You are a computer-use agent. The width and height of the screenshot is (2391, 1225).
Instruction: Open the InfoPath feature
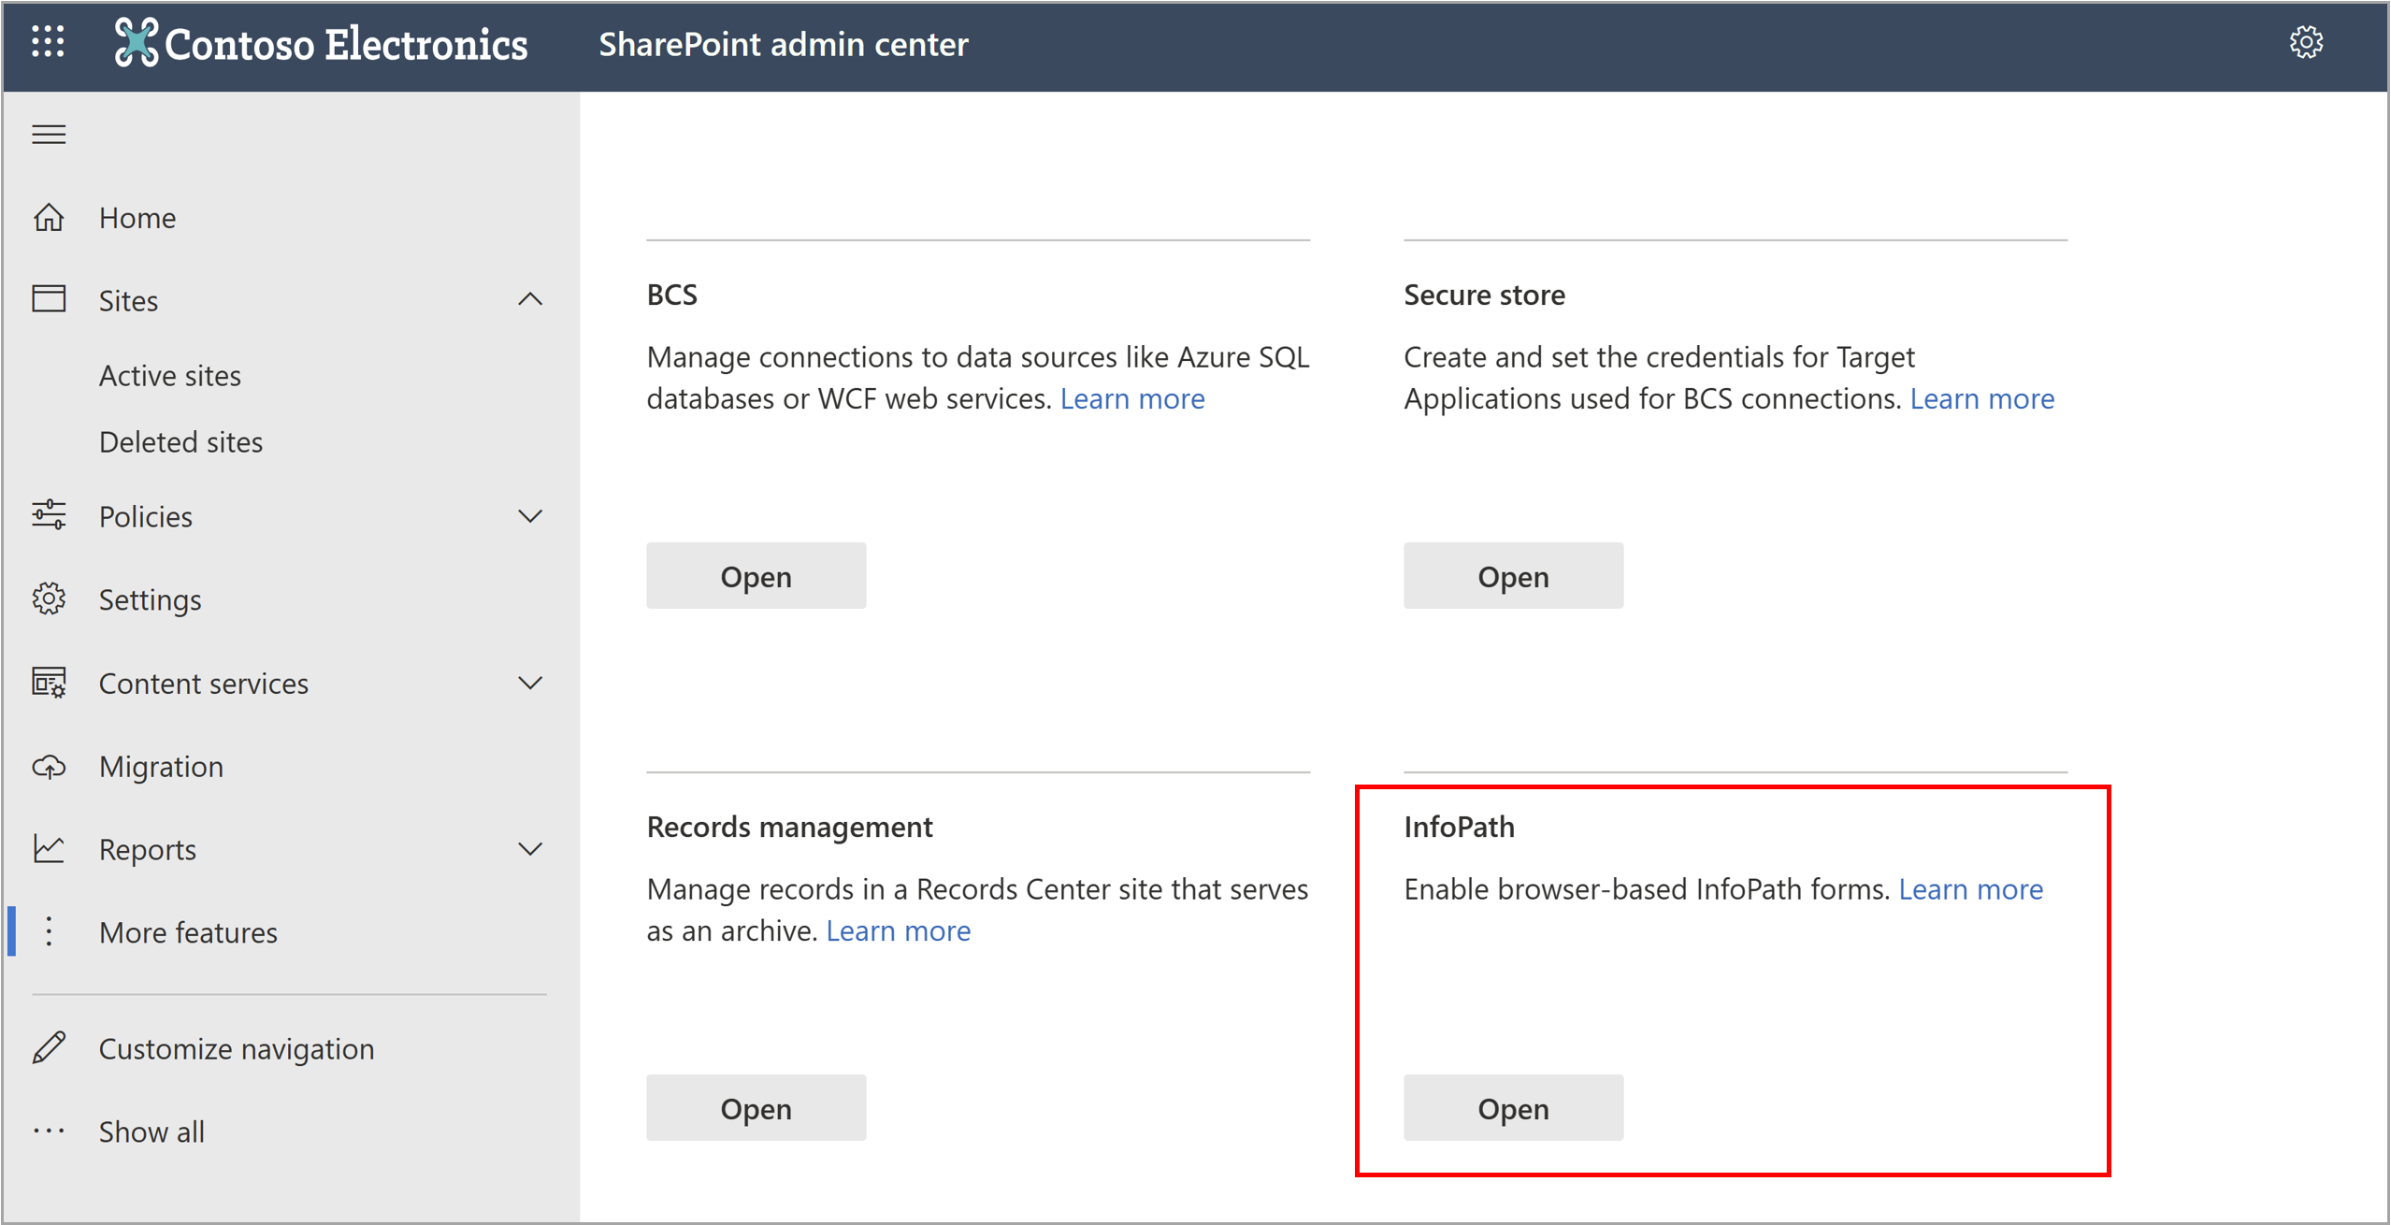[x=1512, y=1108]
